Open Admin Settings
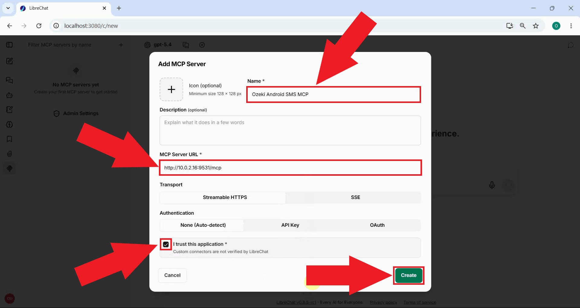This screenshot has height=308, width=580. tap(76, 114)
